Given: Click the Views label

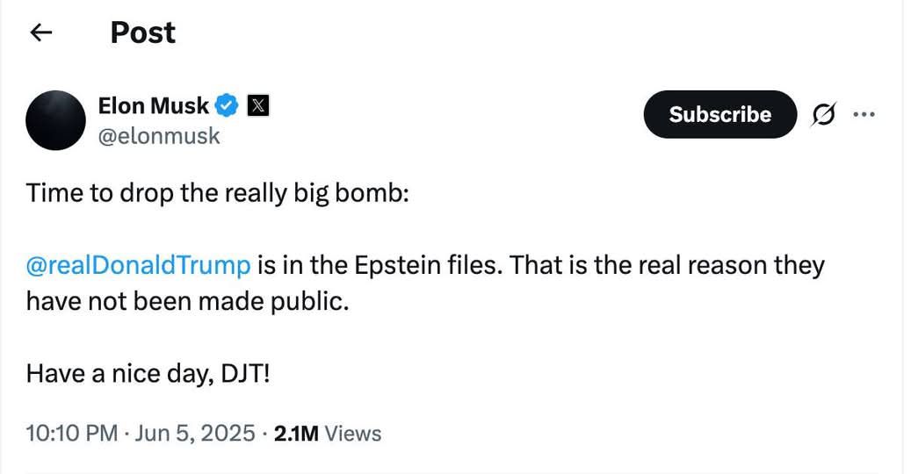Looking at the screenshot, I should (353, 433).
